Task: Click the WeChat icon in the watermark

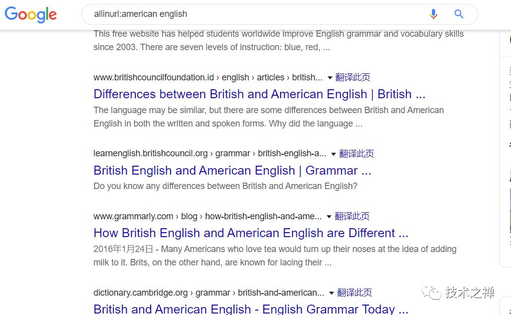Action: 431,293
